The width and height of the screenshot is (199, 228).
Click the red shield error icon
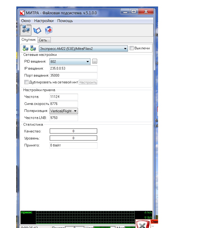[x=143, y=224]
